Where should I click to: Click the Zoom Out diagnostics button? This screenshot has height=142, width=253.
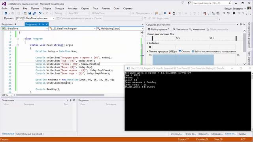click(x=197, y=29)
